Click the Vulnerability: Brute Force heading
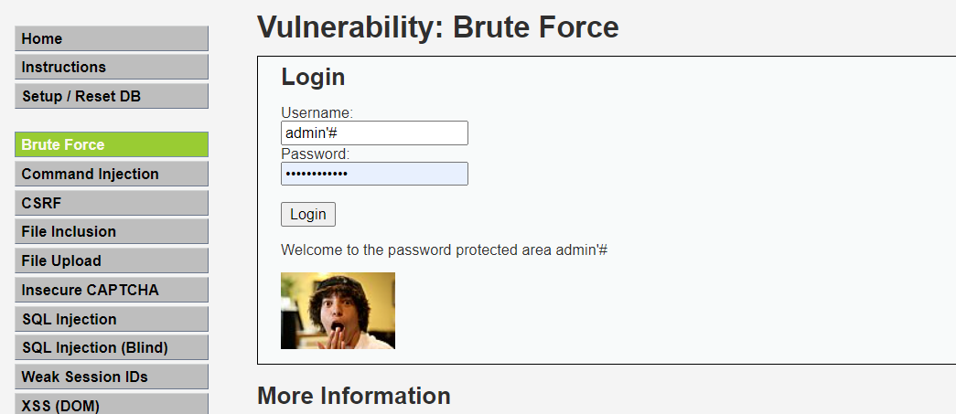 437,27
